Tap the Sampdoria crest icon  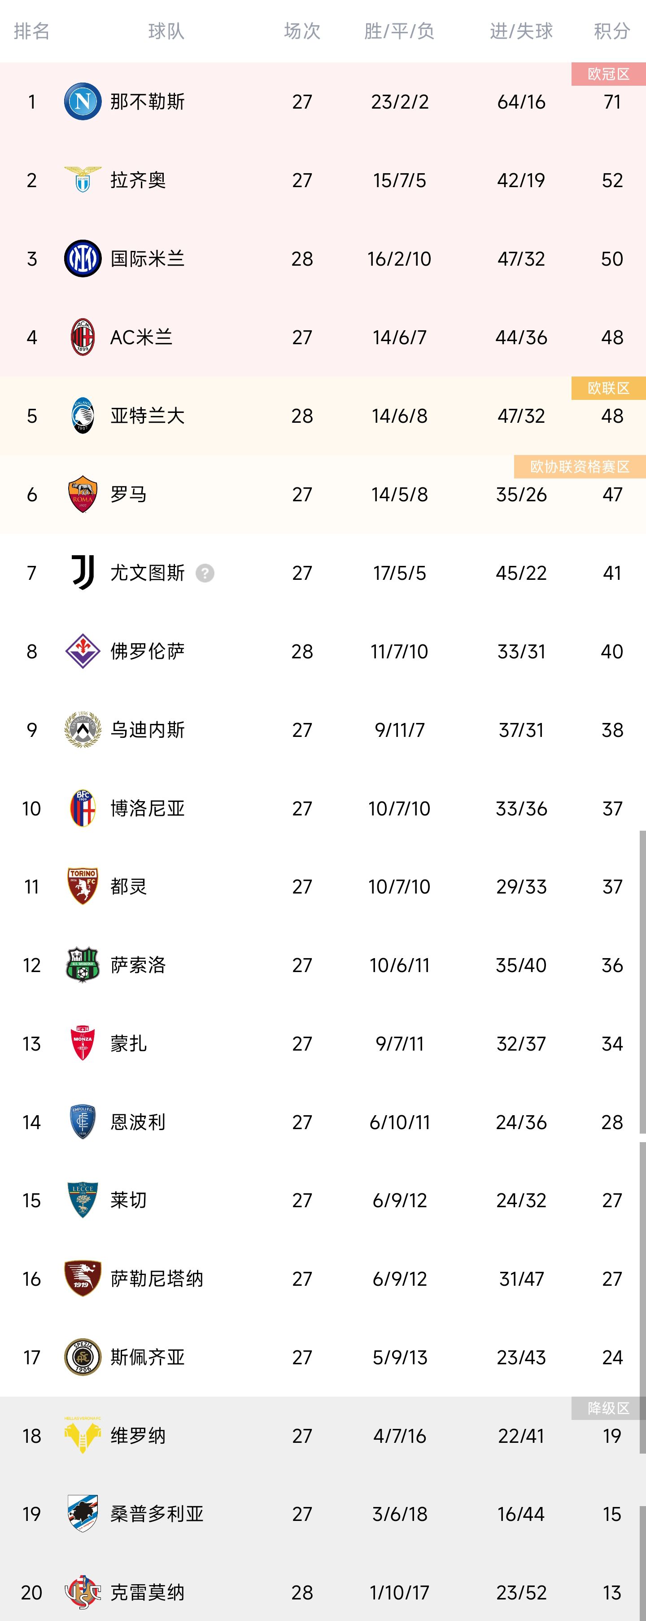coord(83,1514)
